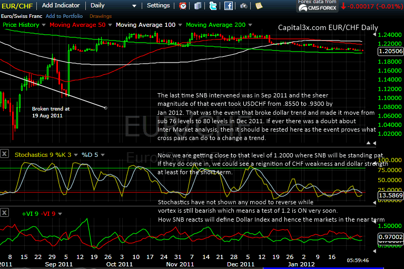Screen dimensions: 404x269
Task: Click the Add Indicator button
Action: point(61,5)
